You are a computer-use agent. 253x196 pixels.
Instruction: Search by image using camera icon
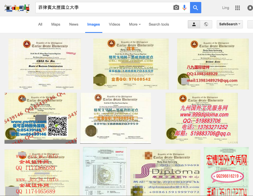[x=176, y=7]
